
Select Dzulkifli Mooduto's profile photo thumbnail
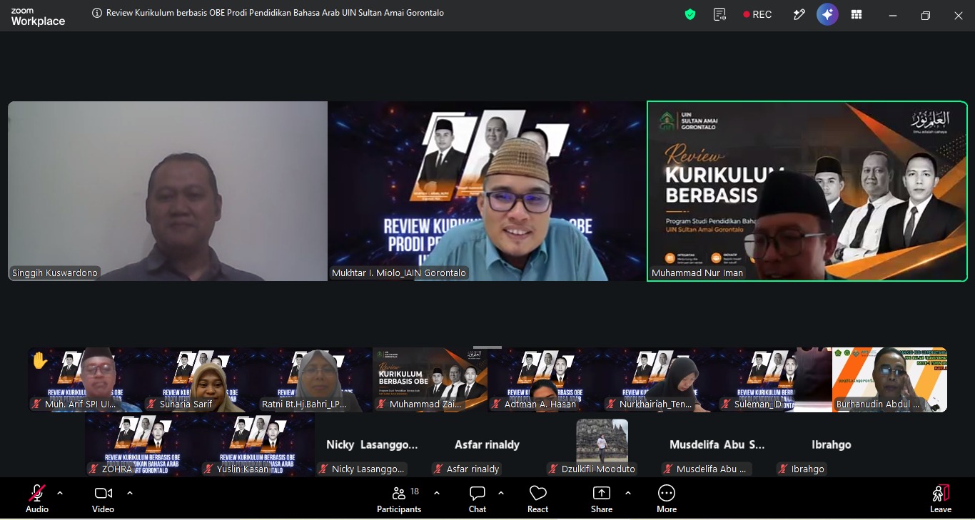602,440
